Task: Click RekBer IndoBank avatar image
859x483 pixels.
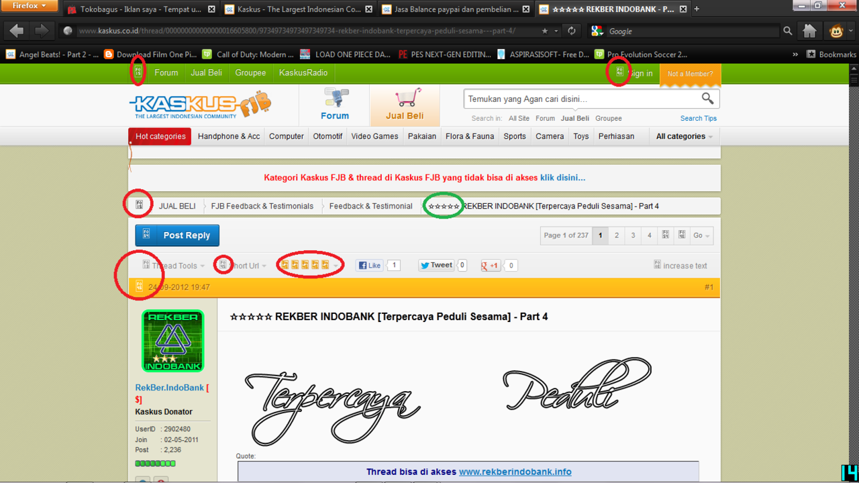Action: (172, 341)
